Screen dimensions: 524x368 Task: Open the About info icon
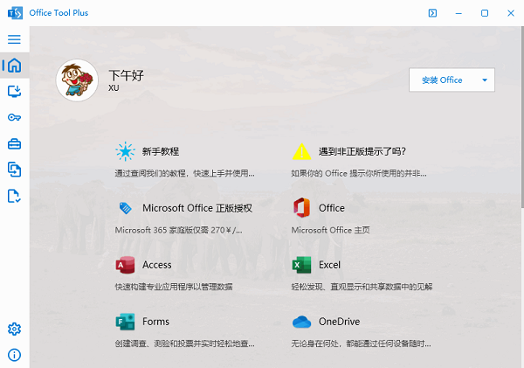click(14, 355)
